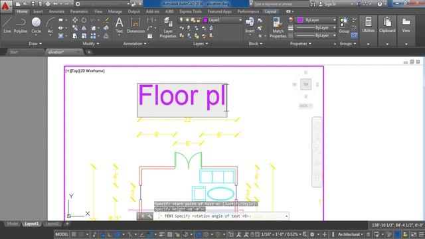
Task: Switch to the Manage ribbon tab
Action: pos(115,11)
